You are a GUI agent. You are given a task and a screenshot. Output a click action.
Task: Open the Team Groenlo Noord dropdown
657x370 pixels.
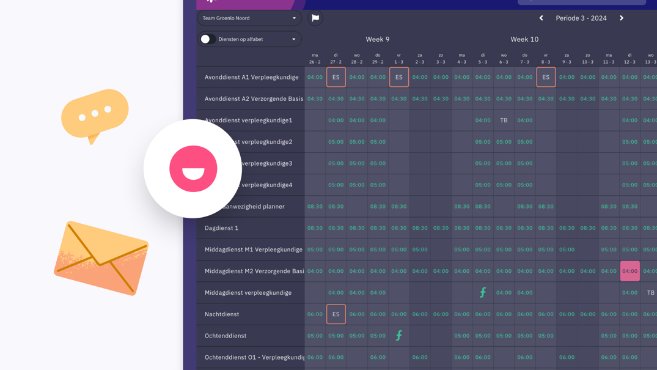pos(249,18)
